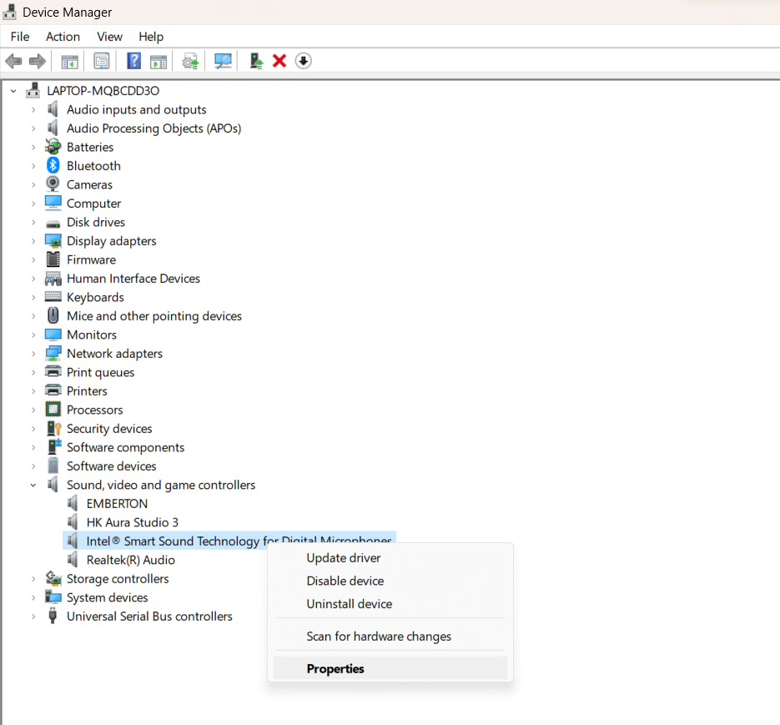This screenshot has width=780, height=725.
Task: Click the Update device driver toolbar icon
Action: [x=190, y=62]
